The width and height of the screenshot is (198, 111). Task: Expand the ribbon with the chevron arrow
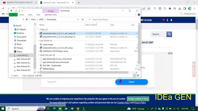click(136, 14)
